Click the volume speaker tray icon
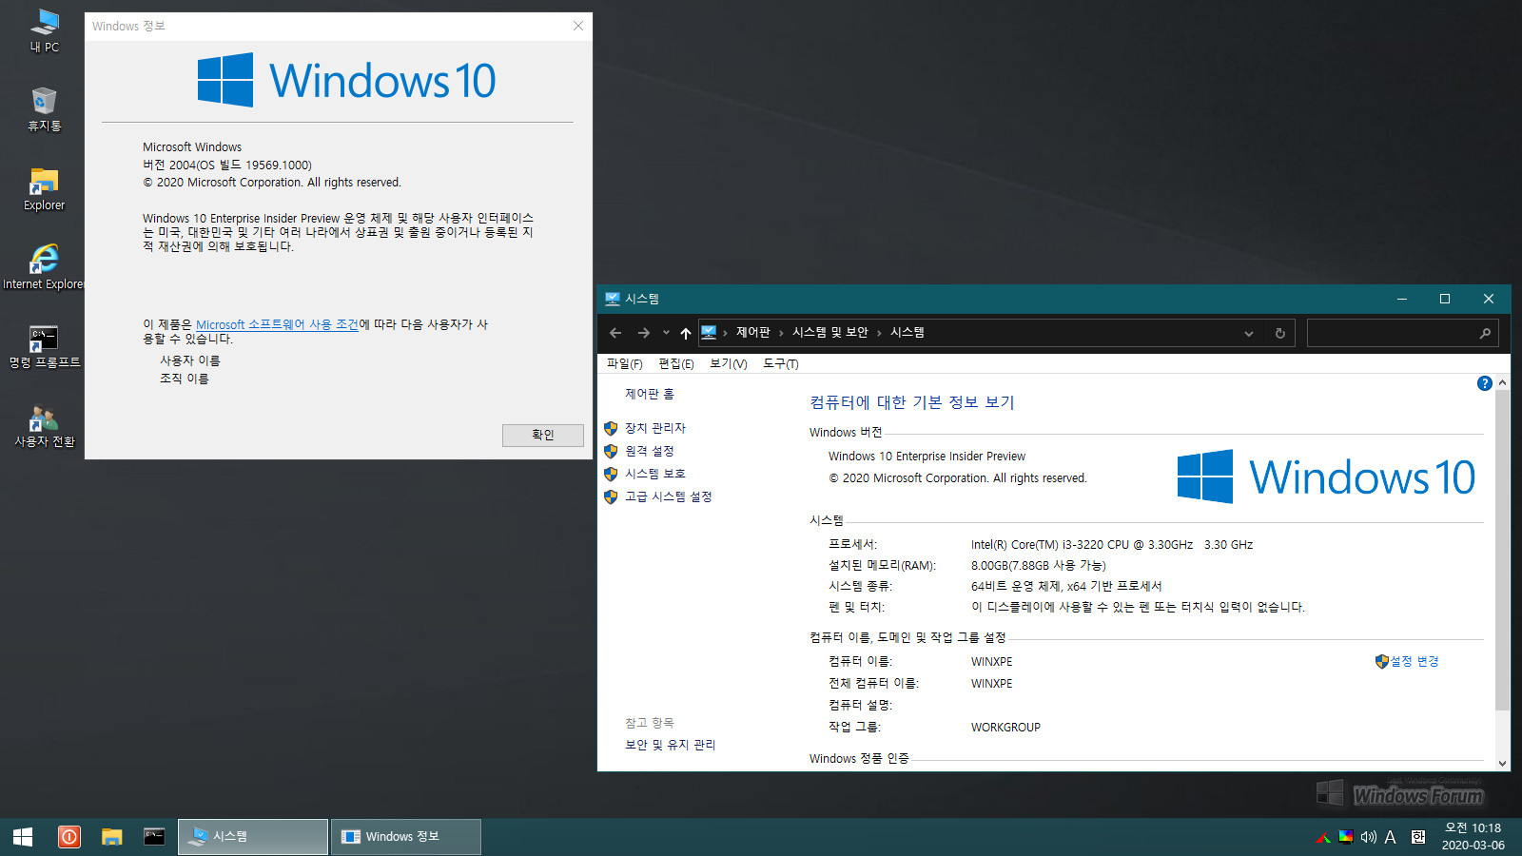The width and height of the screenshot is (1522, 856). (1369, 837)
